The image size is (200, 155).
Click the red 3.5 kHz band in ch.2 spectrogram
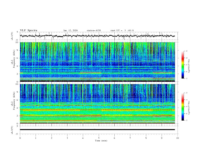pyautogui.click(x=97, y=110)
